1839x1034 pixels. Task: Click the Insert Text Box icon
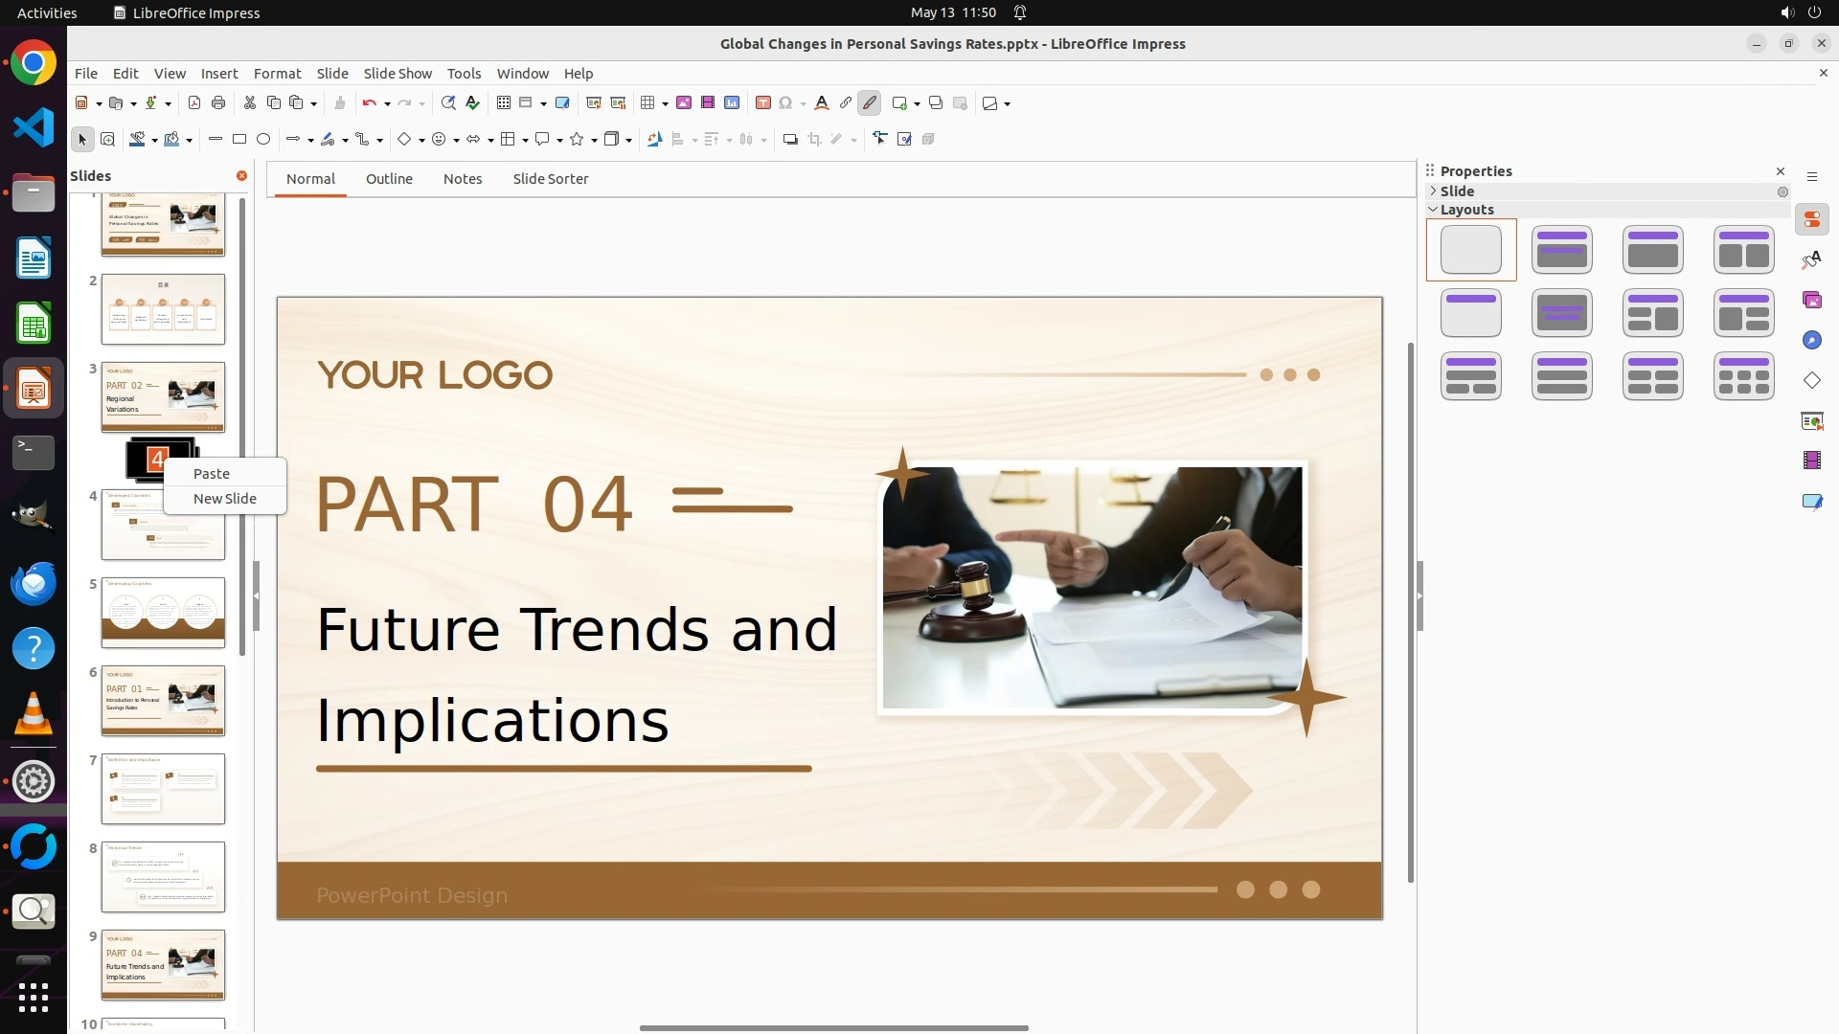click(763, 103)
